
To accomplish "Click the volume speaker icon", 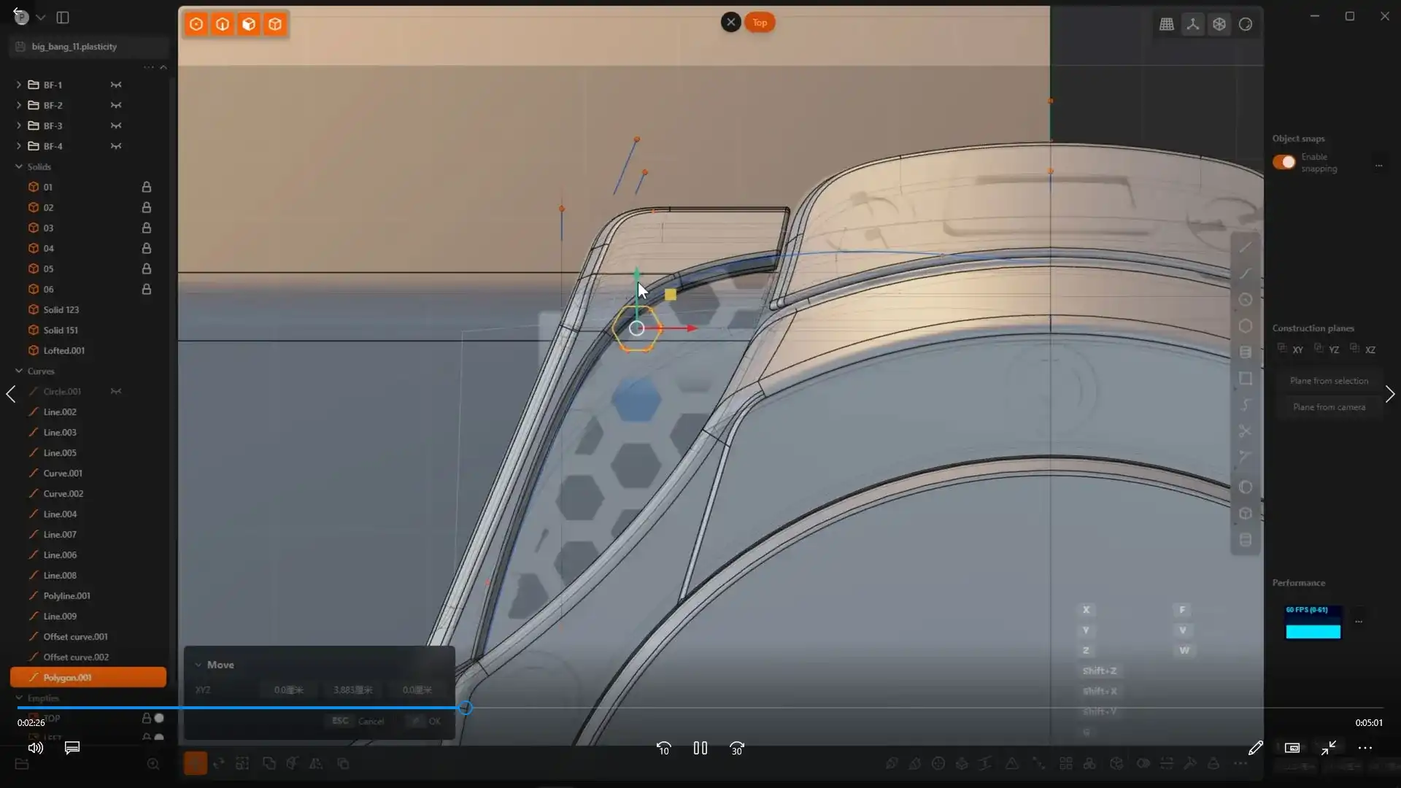I will click(x=35, y=747).
